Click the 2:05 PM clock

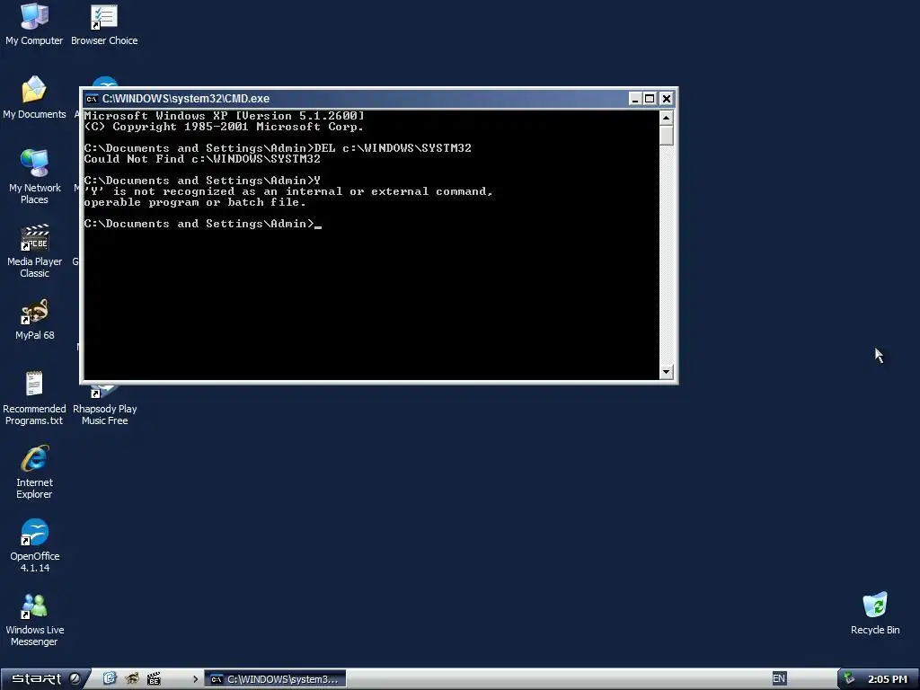887,679
